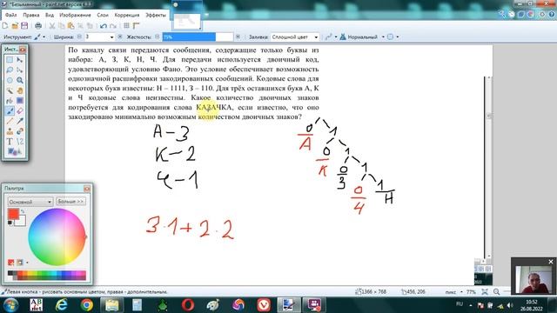Create a new image file
Image resolution: width=557 pixels, height=313 pixels.
pyautogui.click(x=5, y=25)
